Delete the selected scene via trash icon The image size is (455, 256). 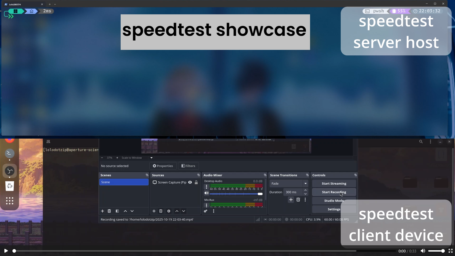[x=109, y=211]
